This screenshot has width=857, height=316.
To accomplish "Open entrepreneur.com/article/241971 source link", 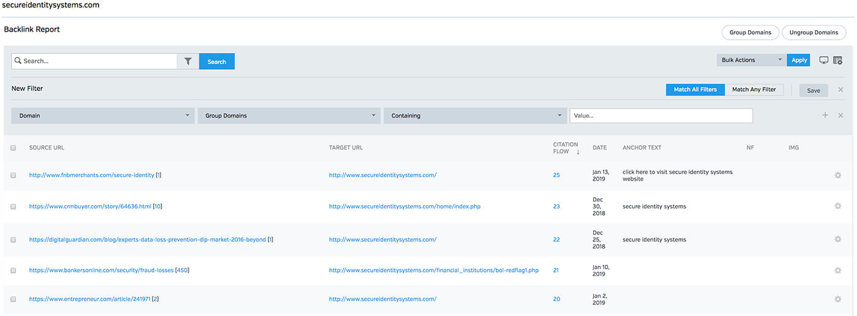I will (x=89, y=299).
